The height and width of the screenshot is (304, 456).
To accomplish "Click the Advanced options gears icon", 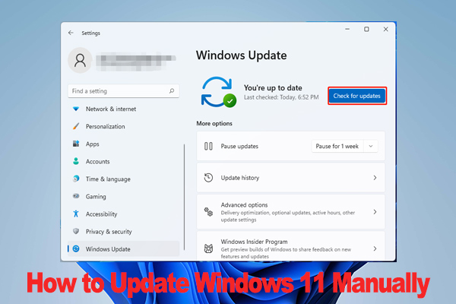I will pyautogui.click(x=208, y=212).
